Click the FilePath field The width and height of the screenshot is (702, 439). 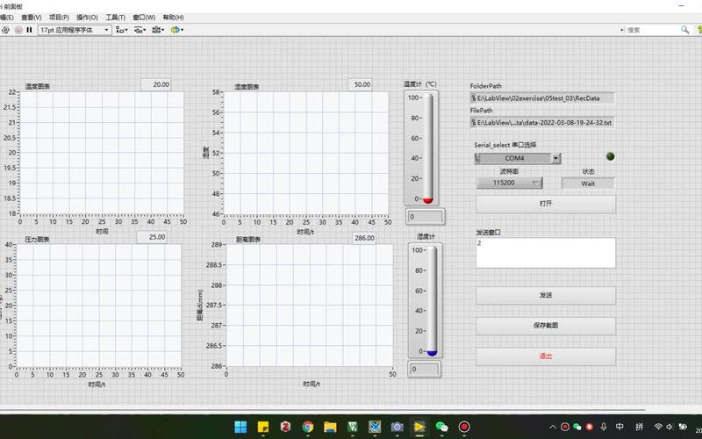(542, 122)
